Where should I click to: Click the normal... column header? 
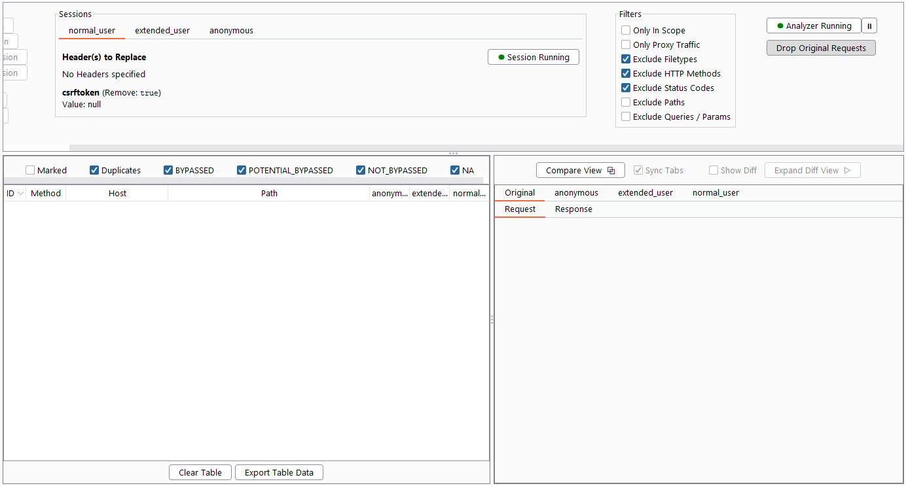tap(469, 194)
